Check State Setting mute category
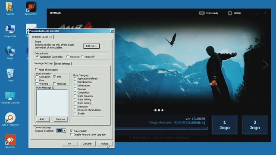Image resolution: width=276 pixels, height=155 pixels. [75, 99]
